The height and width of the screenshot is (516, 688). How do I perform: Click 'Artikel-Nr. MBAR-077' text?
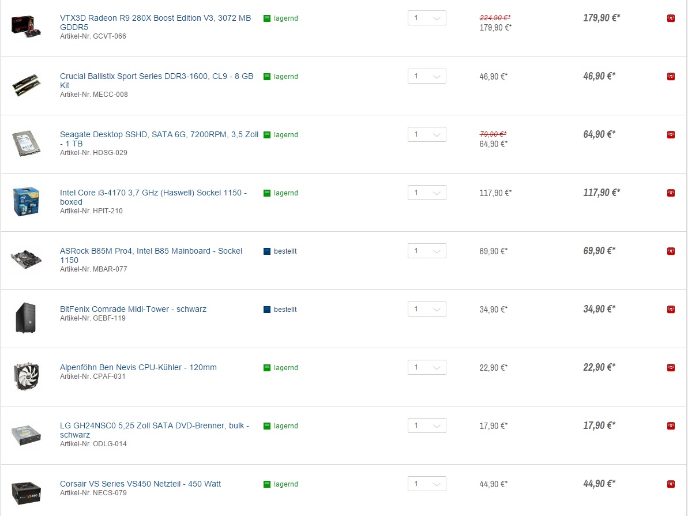click(x=93, y=269)
